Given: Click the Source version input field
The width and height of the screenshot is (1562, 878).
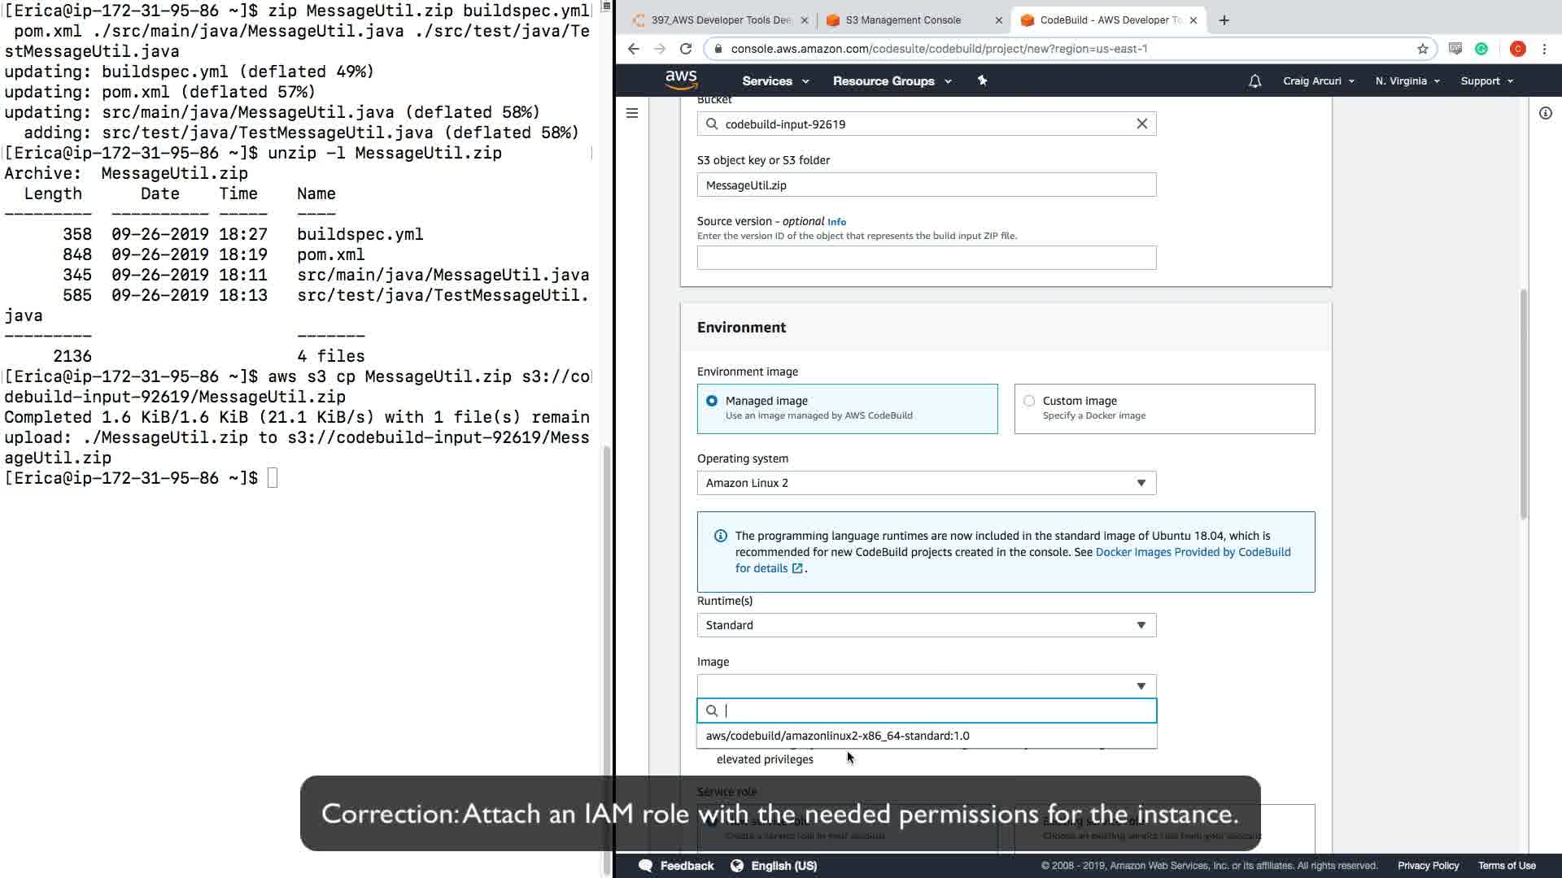Looking at the screenshot, I should (x=926, y=258).
